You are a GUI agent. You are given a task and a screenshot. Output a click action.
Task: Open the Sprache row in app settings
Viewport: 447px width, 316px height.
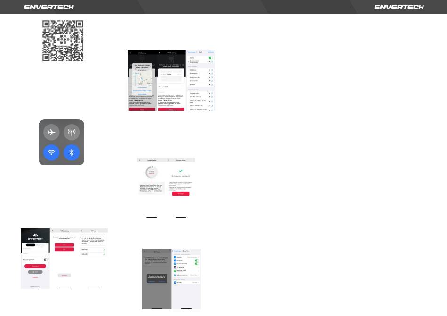point(186,282)
